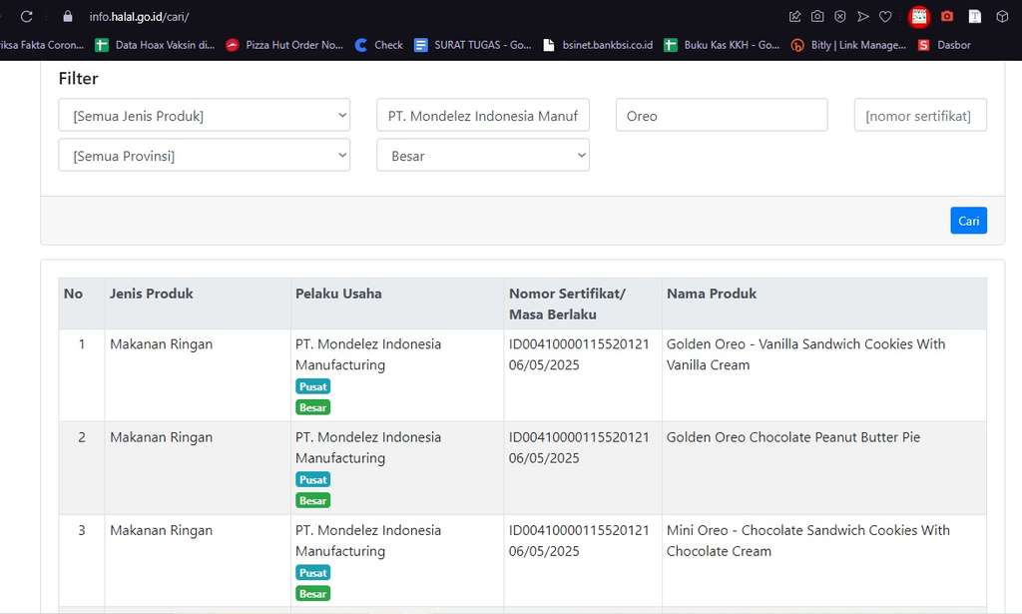Open the Pizza Hut Order bookmark
This screenshot has height=614, width=1022.
(284, 45)
